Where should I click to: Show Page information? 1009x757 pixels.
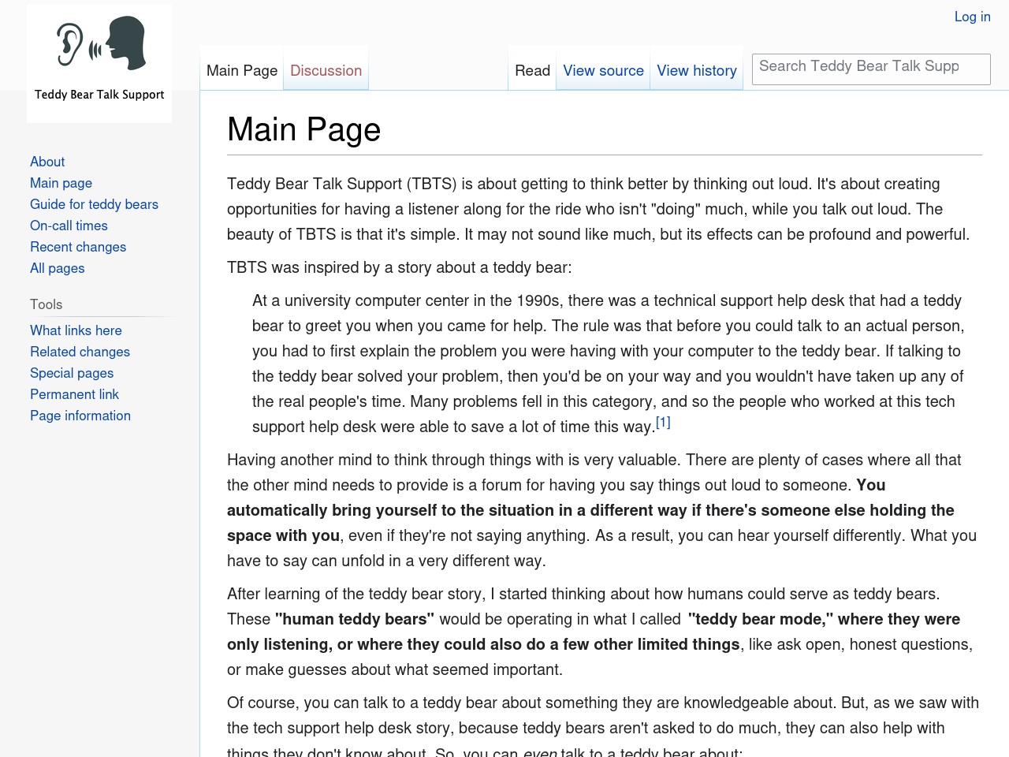[x=80, y=416]
